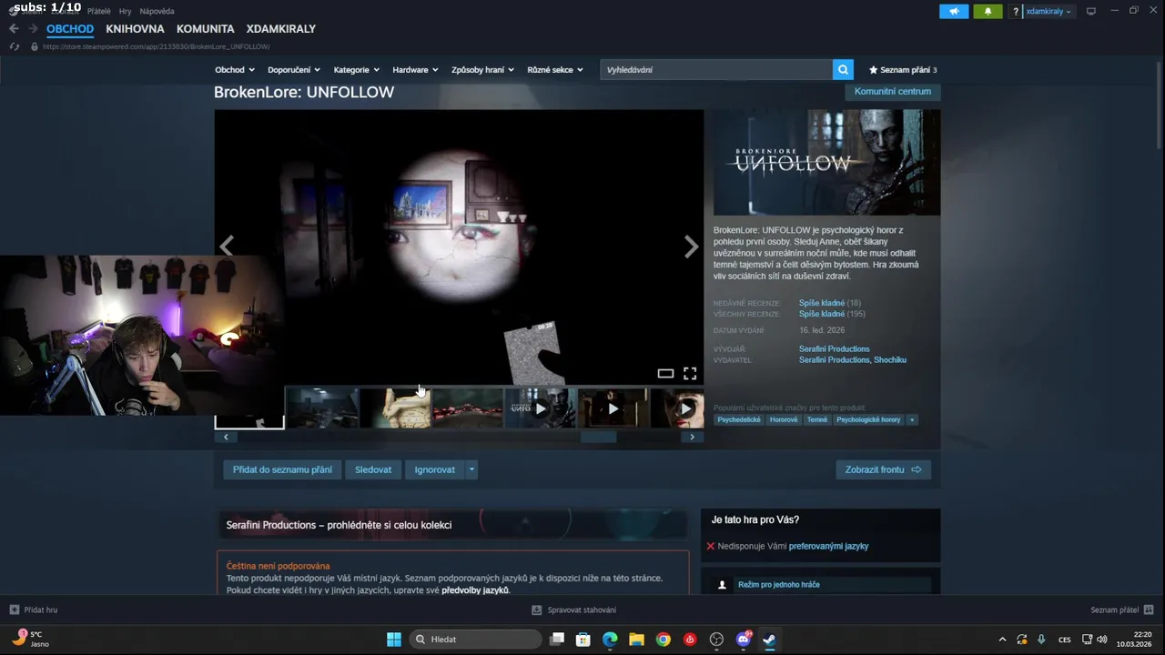Screen dimensions: 1165x655
Task: Open Ignorovat options dropdown arrow
Action: click(471, 469)
